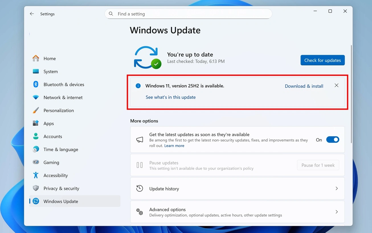Open Gaming settings via controller icon

[36, 162]
